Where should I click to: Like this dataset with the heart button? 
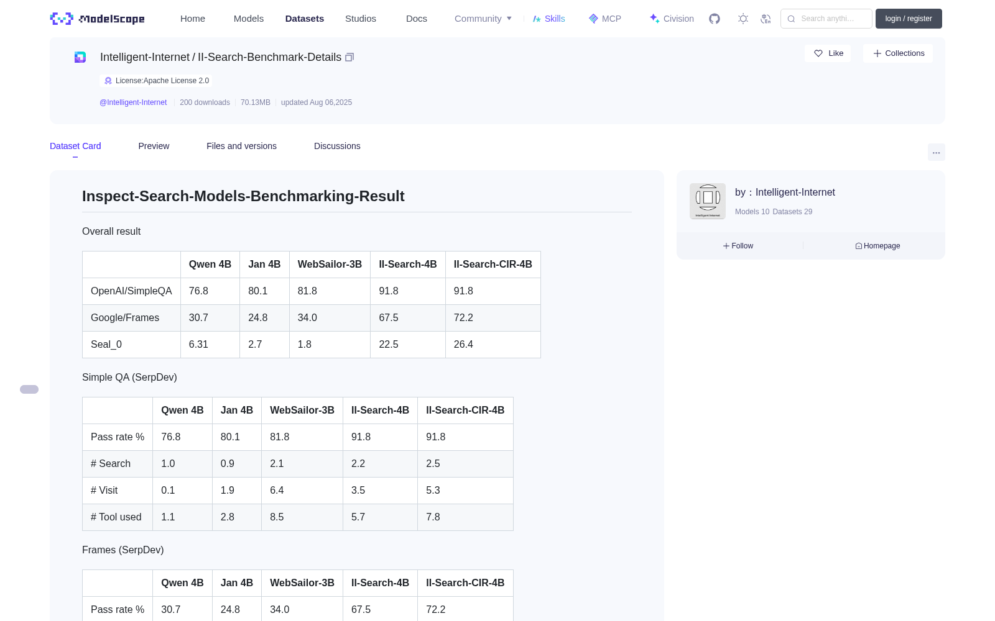[828, 53]
